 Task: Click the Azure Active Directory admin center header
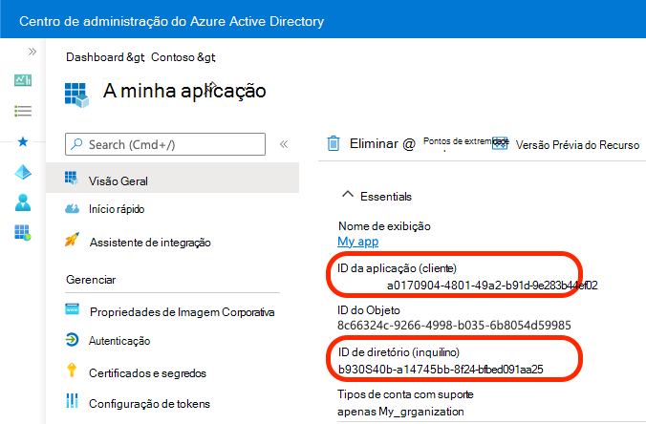[x=171, y=21]
